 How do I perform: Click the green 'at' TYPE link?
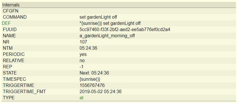[82, 98]
